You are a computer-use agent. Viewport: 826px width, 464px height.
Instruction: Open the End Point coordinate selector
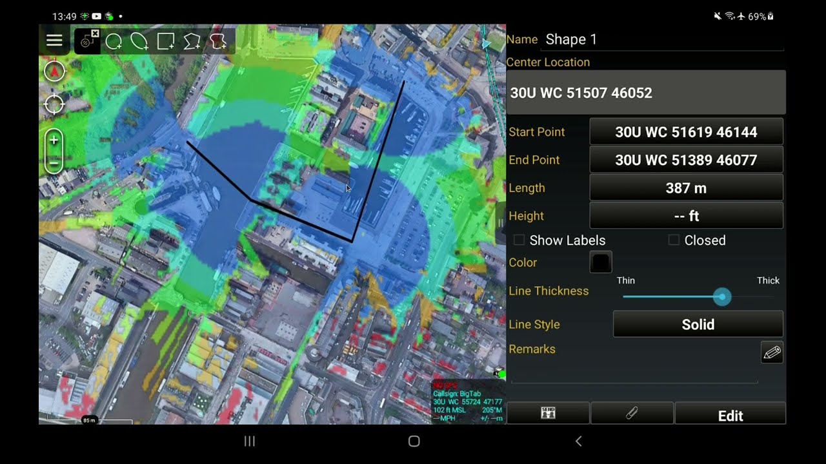(687, 159)
